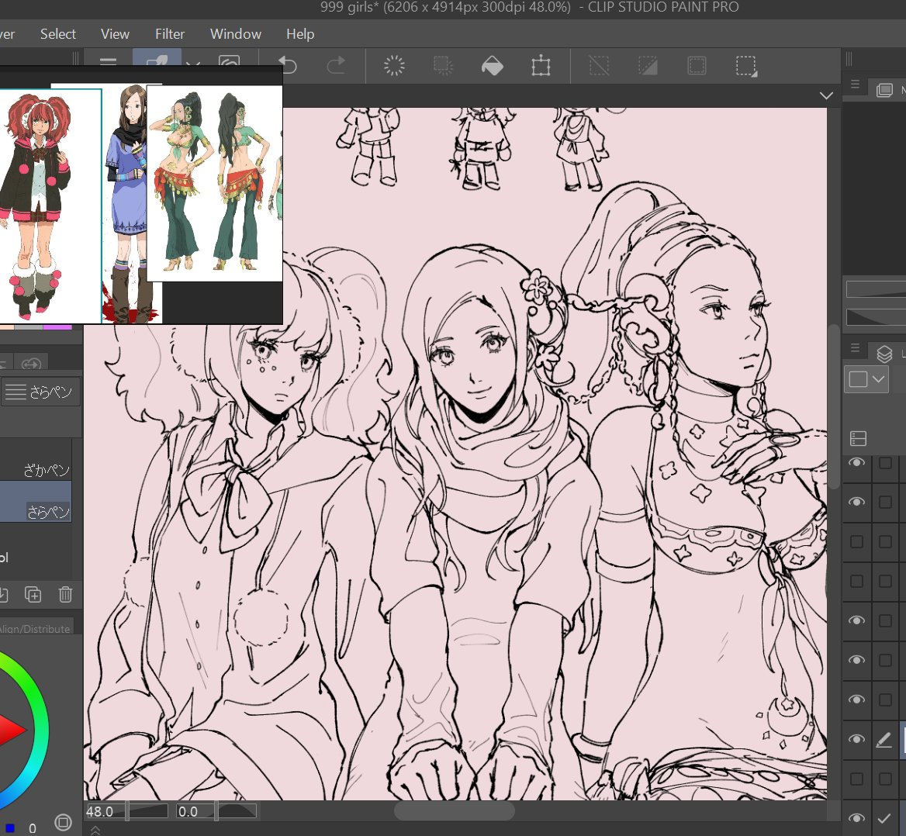The height and width of the screenshot is (836, 906).
Task: Click the purple swatch in the color strip
Action: pyautogui.click(x=57, y=327)
